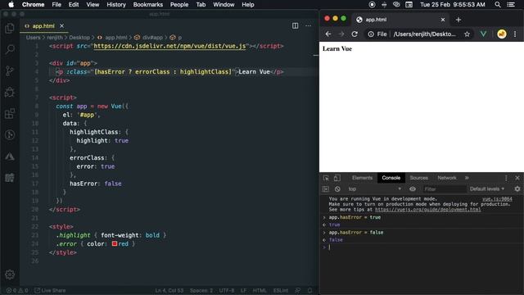Toggle the DevTools device toolbar
Image resolution: width=524 pixels, height=295 pixels.
tap(337, 178)
